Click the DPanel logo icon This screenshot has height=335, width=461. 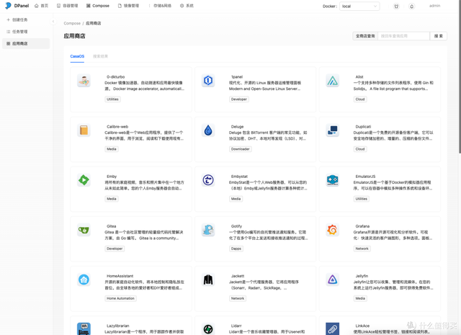pos(8,6)
